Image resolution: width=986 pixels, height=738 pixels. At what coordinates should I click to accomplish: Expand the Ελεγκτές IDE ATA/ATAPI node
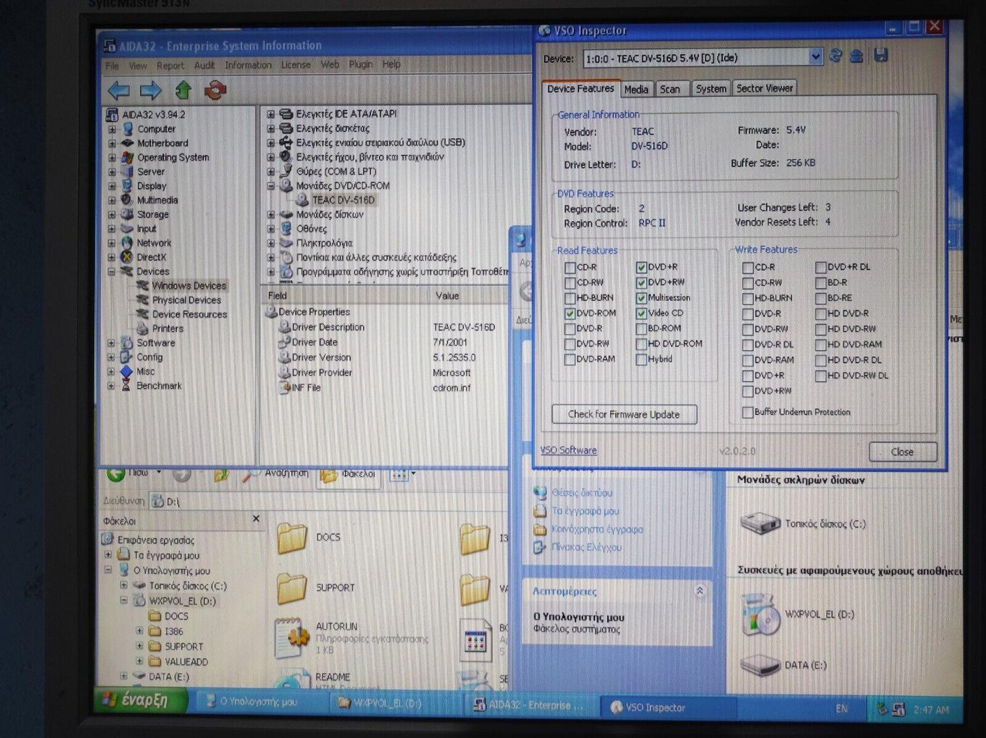pos(271,114)
